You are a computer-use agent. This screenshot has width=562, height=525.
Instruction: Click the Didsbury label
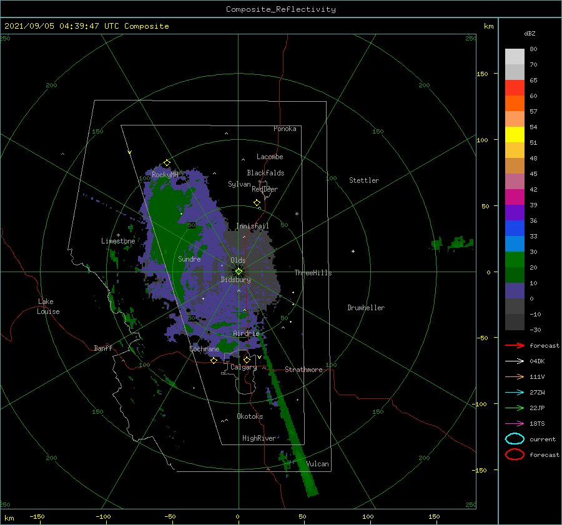tap(235, 280)
